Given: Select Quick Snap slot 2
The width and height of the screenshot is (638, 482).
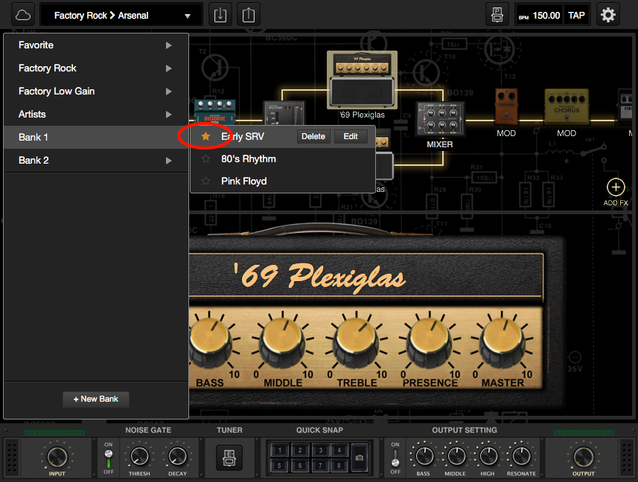Looking at the screenshot, I should click(300, 450).
